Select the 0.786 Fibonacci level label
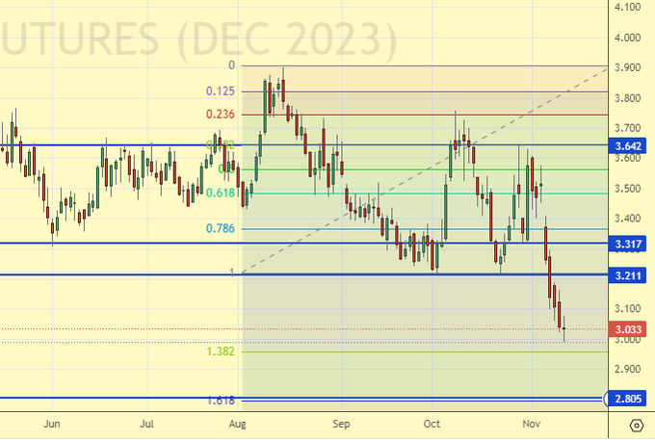The height and width of the screenshot is (440, 655). pos(222,229)
